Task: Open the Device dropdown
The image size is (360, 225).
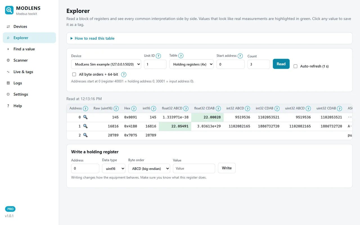Action: point(106,64)
